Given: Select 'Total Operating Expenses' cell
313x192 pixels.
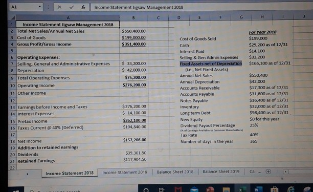Looking at the screenshot, I should coord(68,78).
